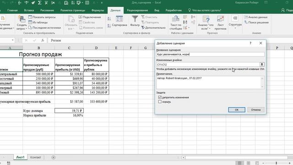Click the AutoSum sigma icon in quick access toolbar
This screenshot has width=293, height=165.
tap(40, 3)
